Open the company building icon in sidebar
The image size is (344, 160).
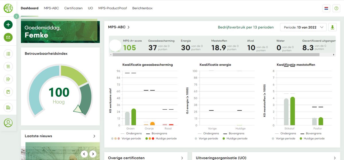(x=8, y=107)
